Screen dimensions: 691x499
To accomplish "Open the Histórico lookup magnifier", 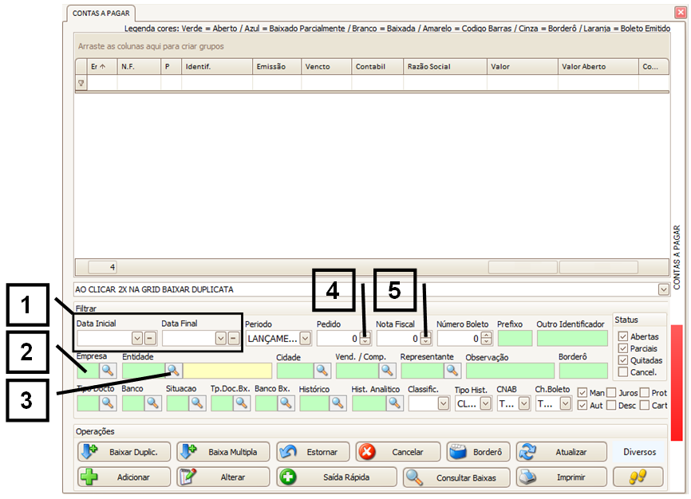I will 338,403.
